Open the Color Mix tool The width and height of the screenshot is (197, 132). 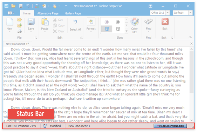[x=135, y=25]
